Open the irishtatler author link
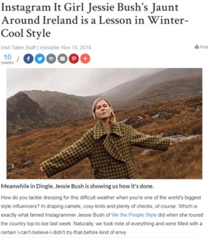Image resolution: width=209 pixels, height=238 pixels. [x=50, y=47]
